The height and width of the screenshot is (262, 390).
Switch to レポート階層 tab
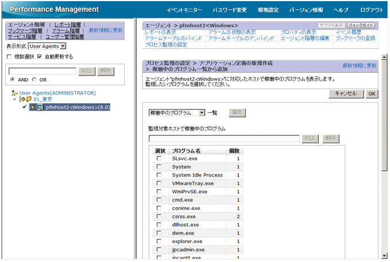click(68, 25)
